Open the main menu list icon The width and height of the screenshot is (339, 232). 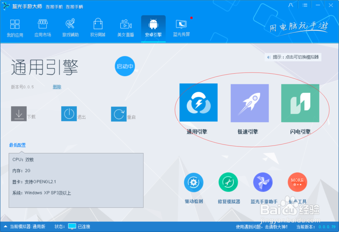tap(305, 5)
